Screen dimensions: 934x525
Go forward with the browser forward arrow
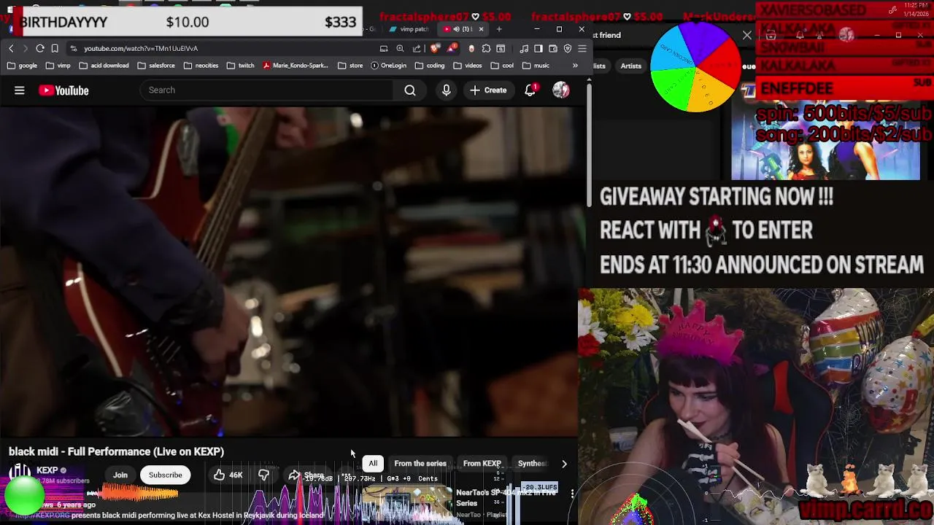click(x=25, y=48)
